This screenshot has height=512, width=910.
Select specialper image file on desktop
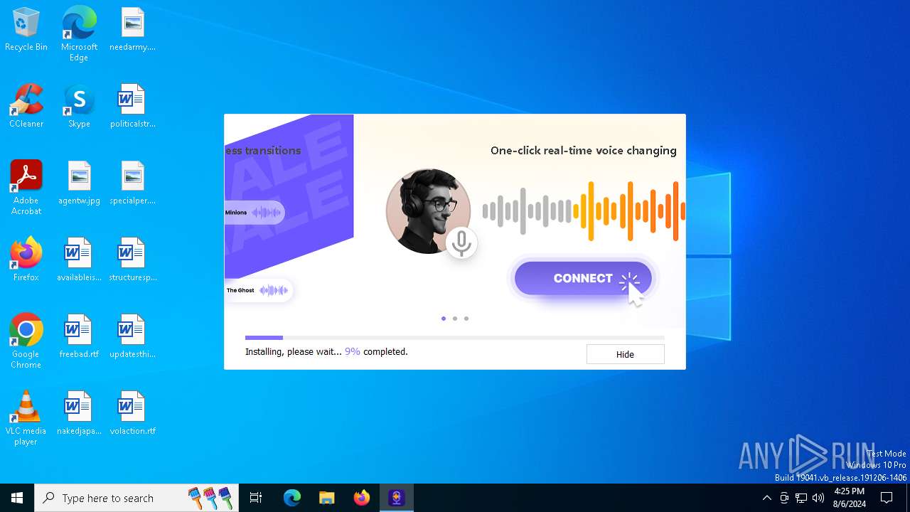click(x=132, y=183)
